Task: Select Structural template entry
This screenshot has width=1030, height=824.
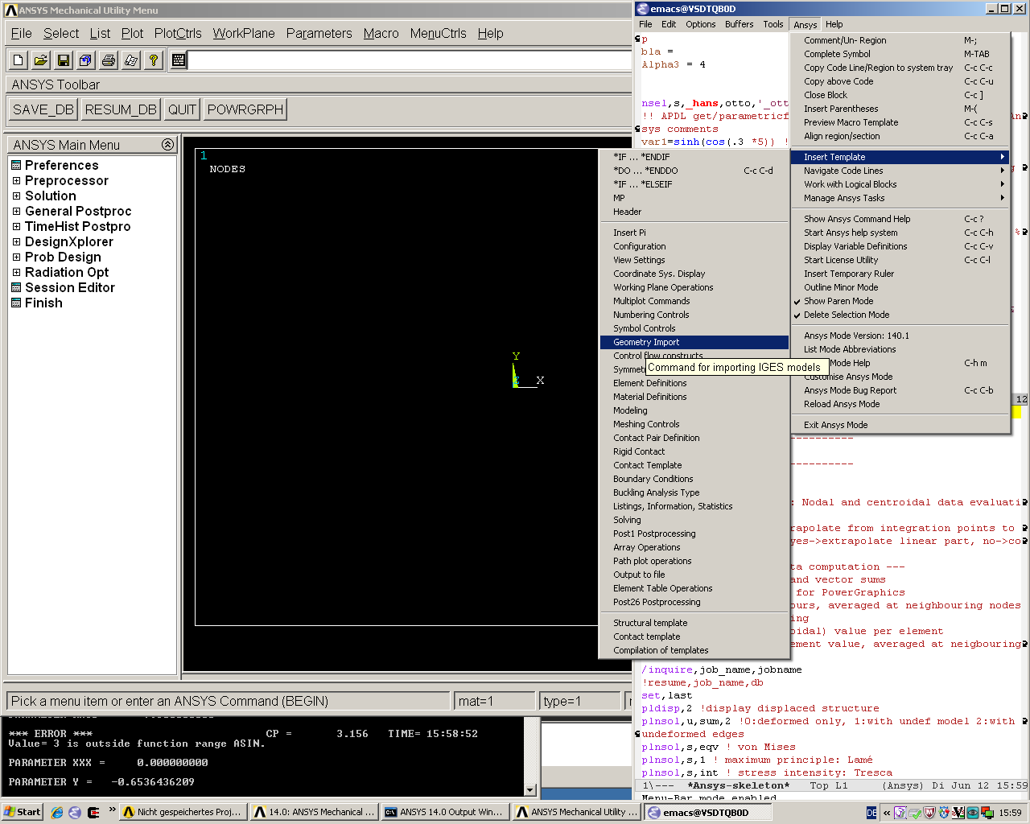Action: click(x=694, y=623)
